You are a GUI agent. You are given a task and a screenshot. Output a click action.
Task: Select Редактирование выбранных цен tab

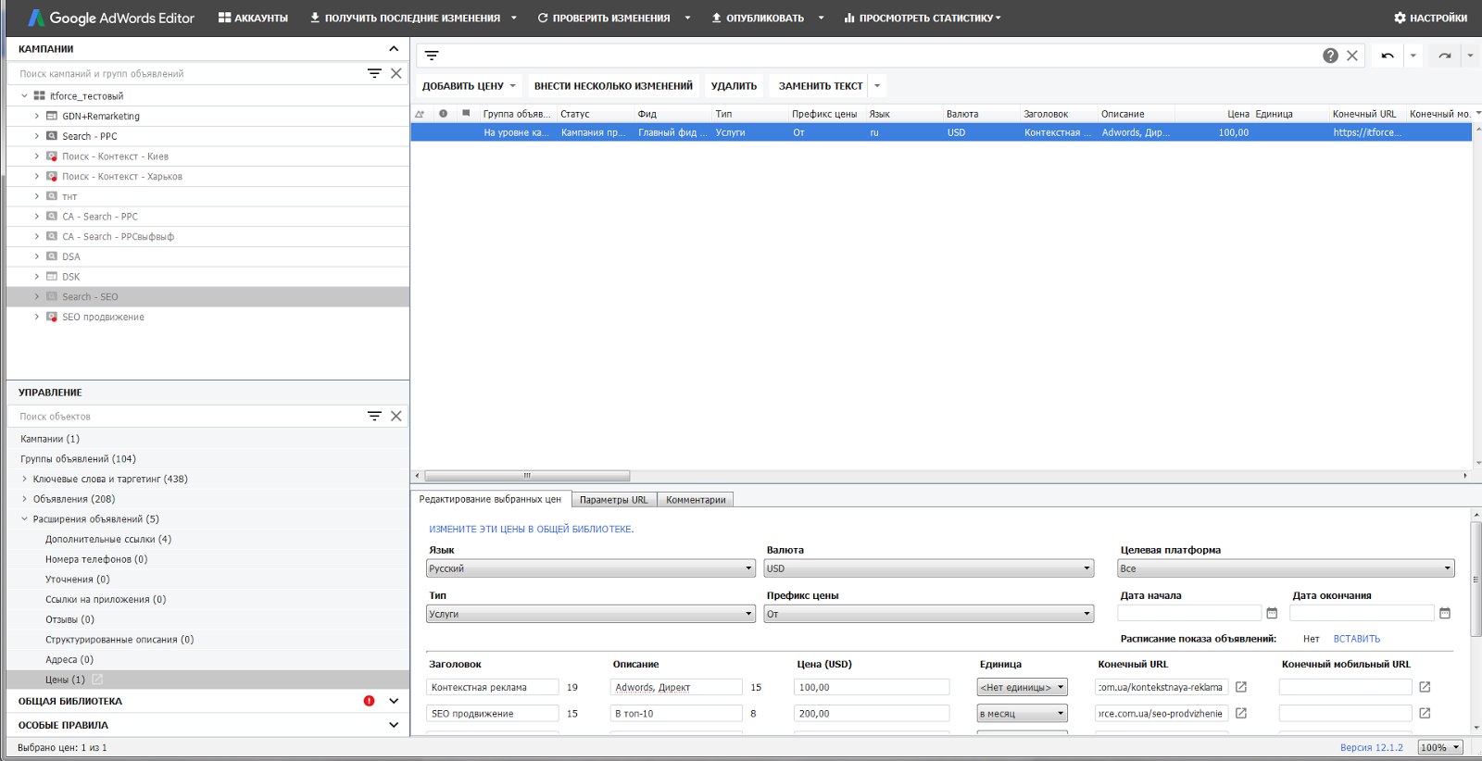click(490, 499)
